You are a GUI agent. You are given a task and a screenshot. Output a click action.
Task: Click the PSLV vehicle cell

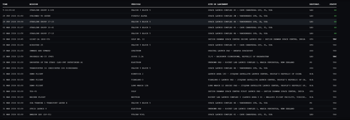click(x=134, y=91)
